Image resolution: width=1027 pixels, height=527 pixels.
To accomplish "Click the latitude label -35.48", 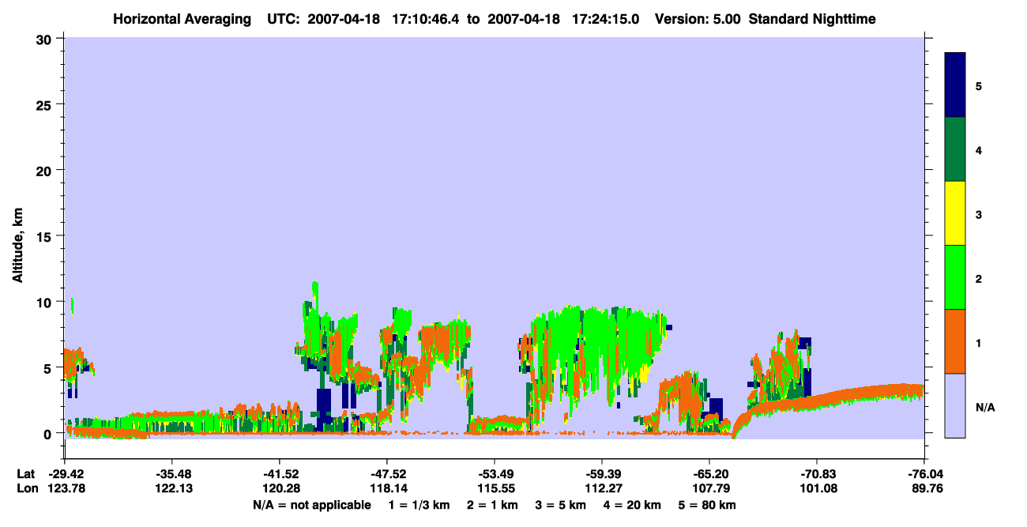I will coord(171,475).
